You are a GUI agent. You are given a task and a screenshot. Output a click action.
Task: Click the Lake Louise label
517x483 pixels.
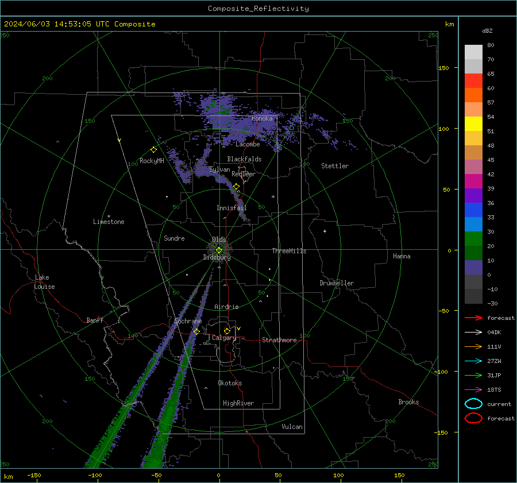point(44,282)
